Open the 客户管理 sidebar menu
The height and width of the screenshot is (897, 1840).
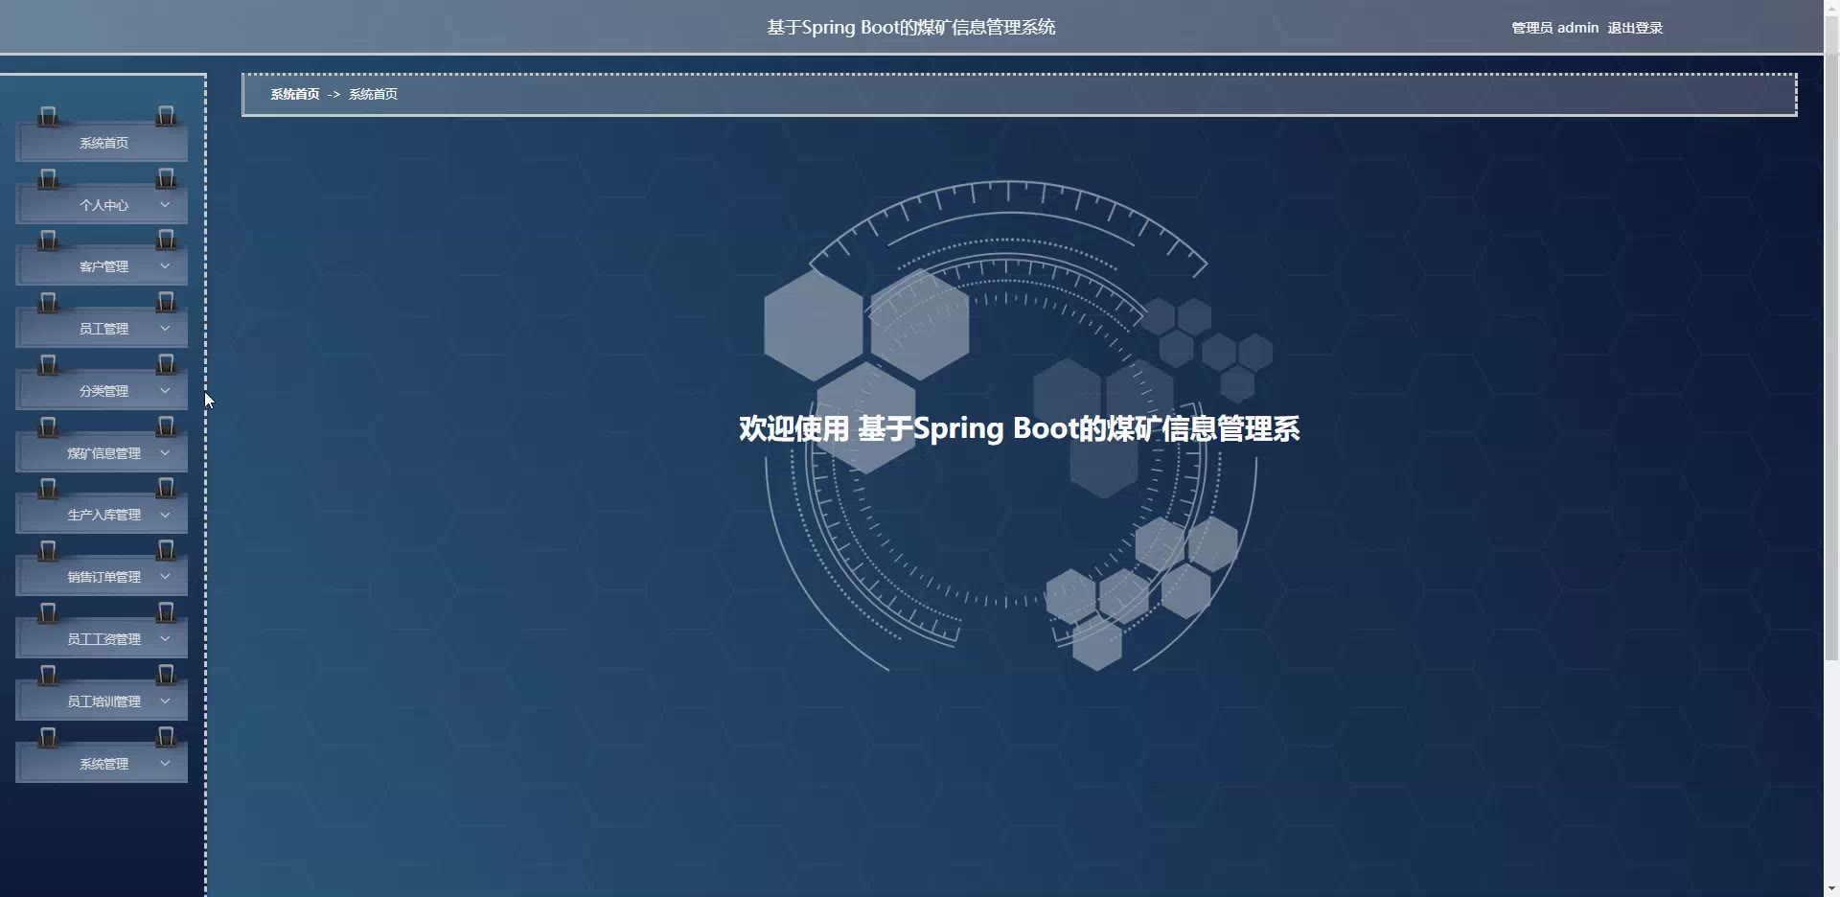pyautogui.click(x=102, y=266)
